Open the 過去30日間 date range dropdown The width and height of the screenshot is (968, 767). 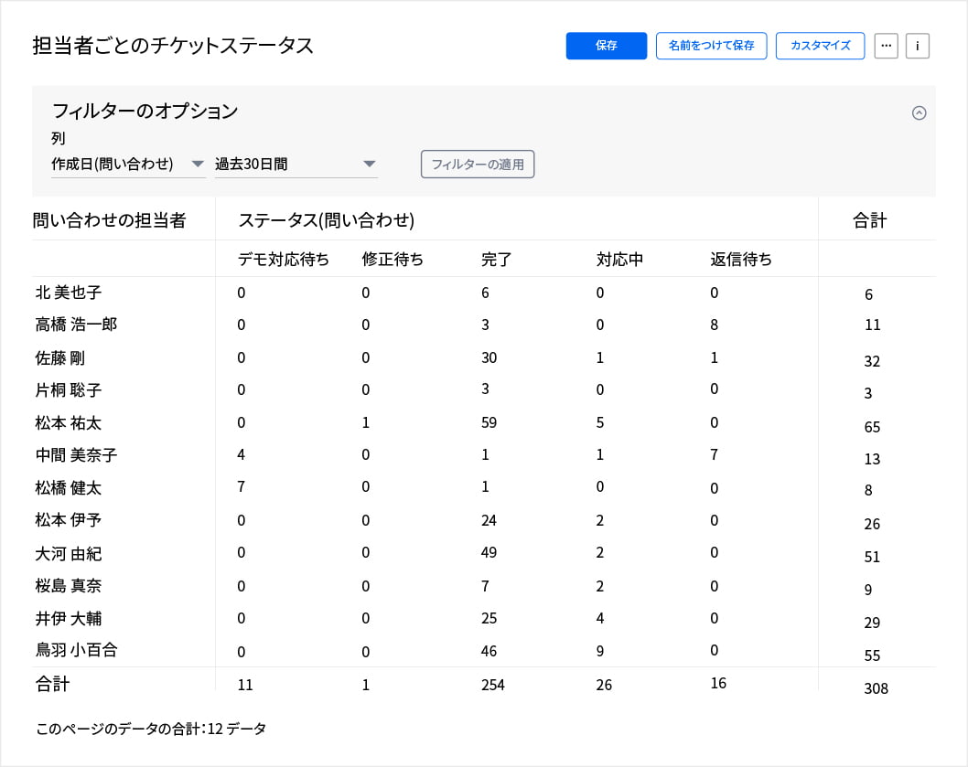(296, 165)
